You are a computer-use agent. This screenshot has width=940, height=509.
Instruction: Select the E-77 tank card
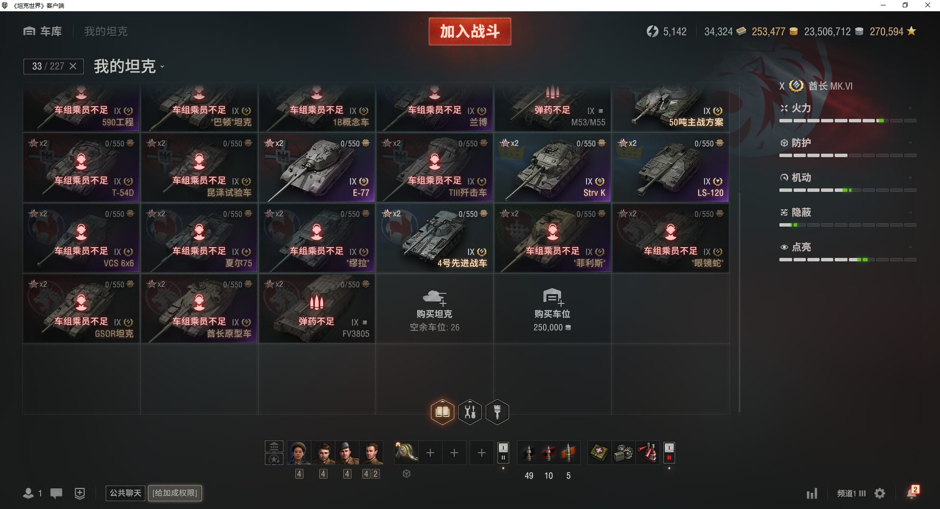point(317,168)
